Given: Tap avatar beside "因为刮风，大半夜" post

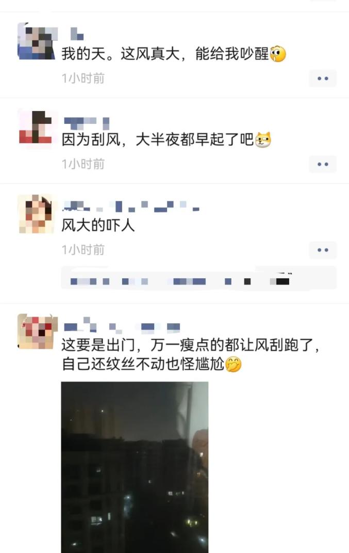Looking at the screenshot, I should (x=36, y=127).
